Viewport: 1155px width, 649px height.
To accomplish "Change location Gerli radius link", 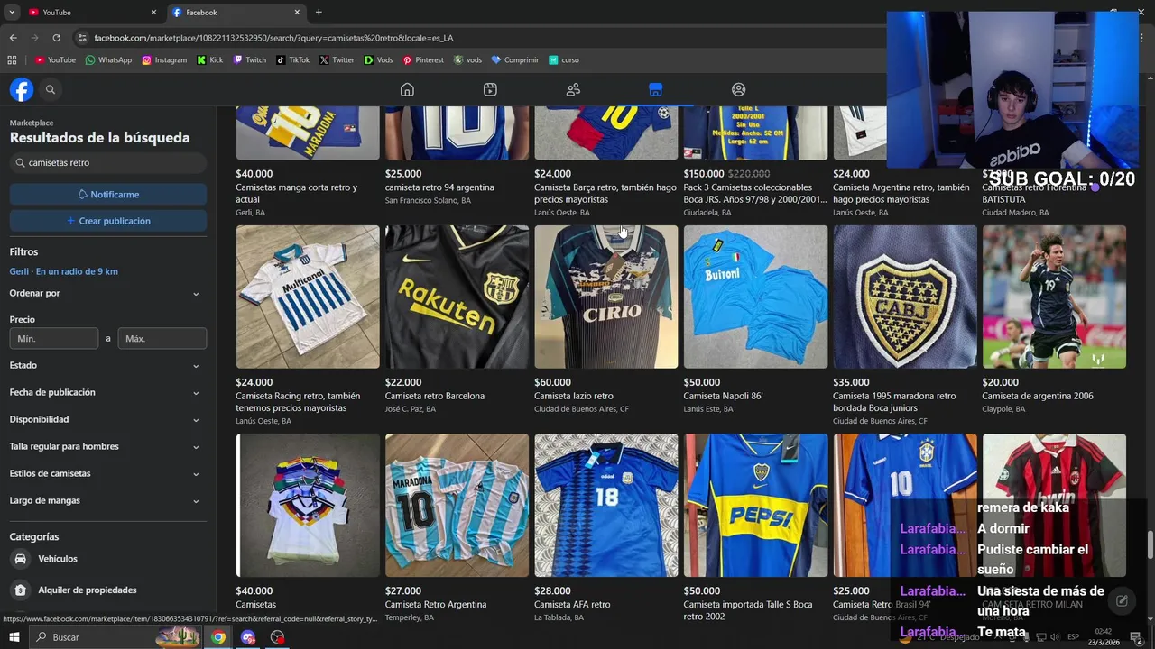I will pyautogui.click(x=64, y=271).
